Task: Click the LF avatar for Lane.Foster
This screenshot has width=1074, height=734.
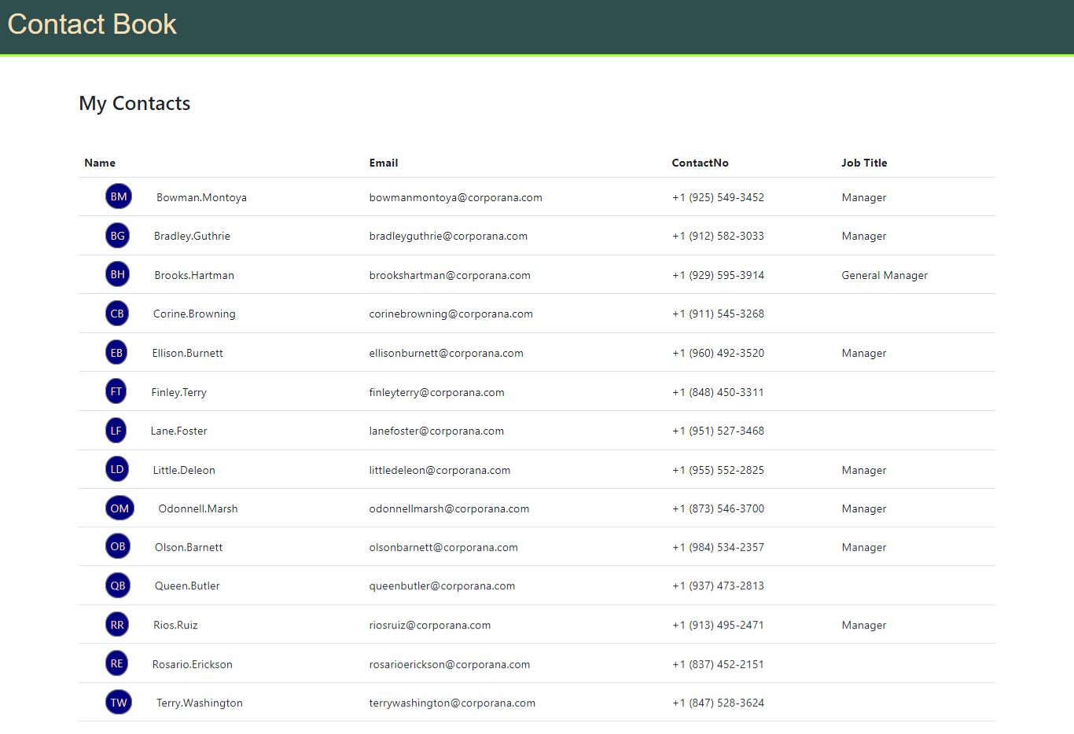Action: click(x=116, y=430)
